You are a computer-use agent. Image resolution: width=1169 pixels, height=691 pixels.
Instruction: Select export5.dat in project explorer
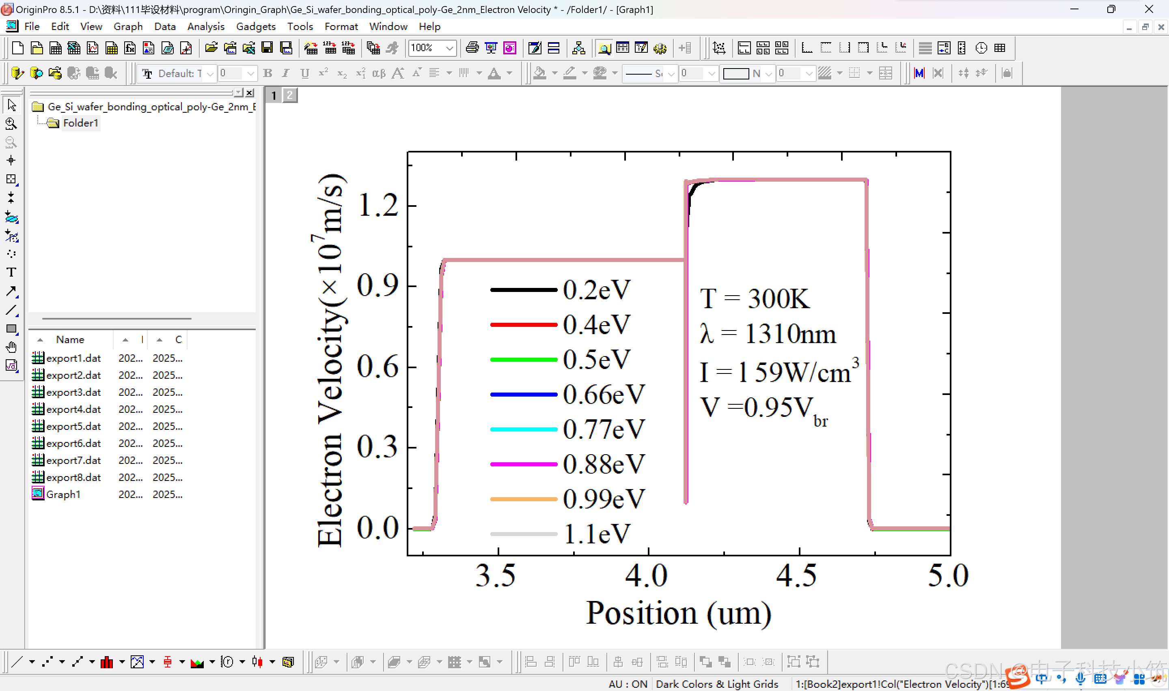pyautogui.click(x=73, y=426)
